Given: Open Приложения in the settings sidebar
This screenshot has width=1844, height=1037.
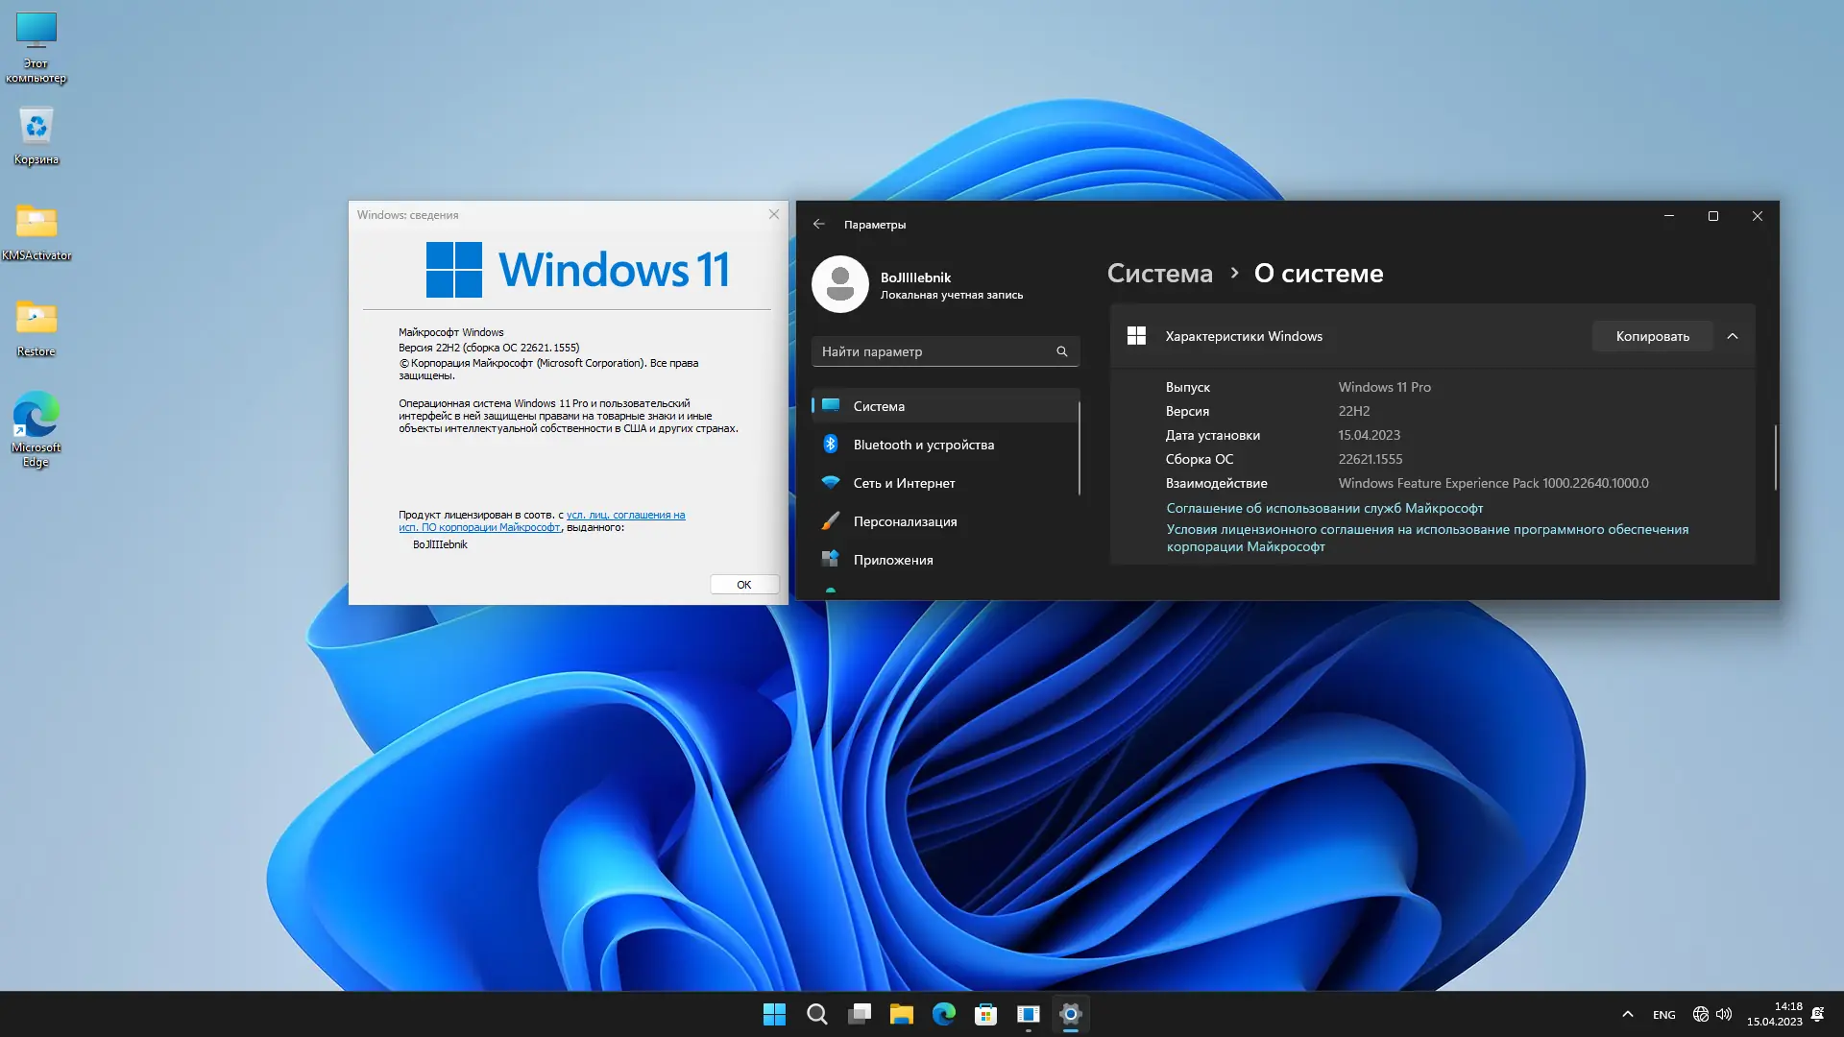Looking at the screenshot, I should point(892,560).
